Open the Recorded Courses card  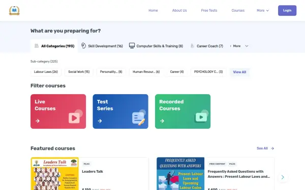click(x=182, y=111)
